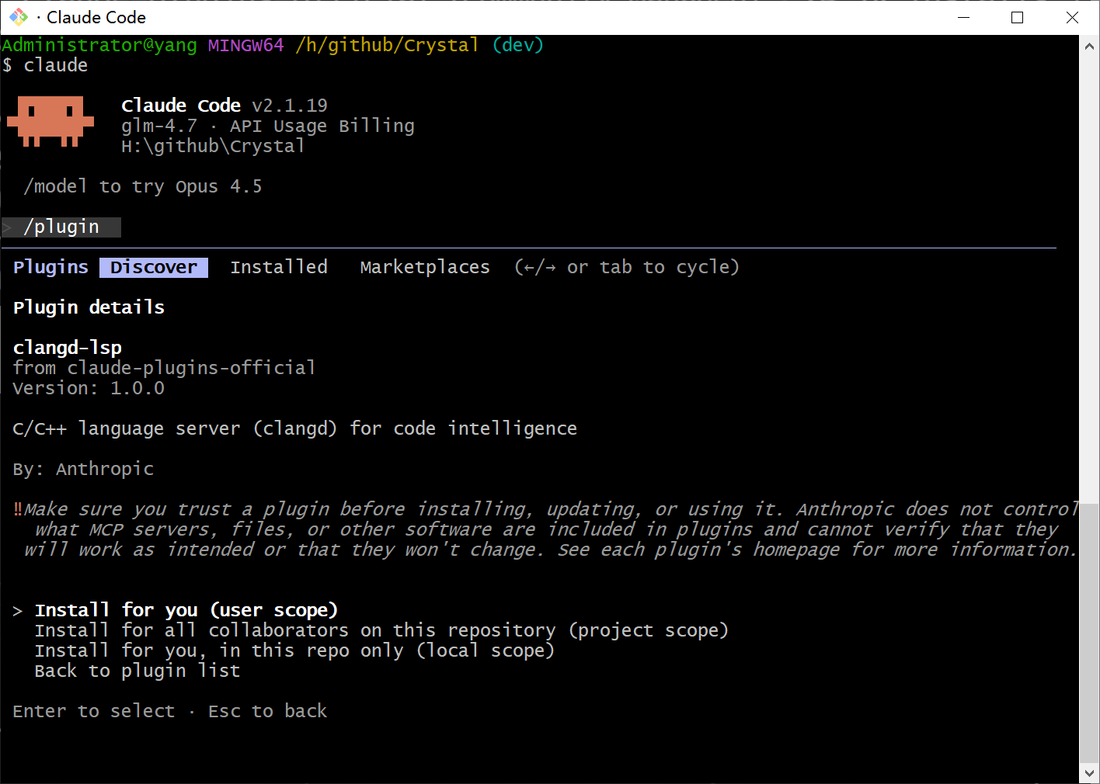Click 'Version: 1.0.0' text
This screenshot has height=784, width=1100.
point(89,388)
